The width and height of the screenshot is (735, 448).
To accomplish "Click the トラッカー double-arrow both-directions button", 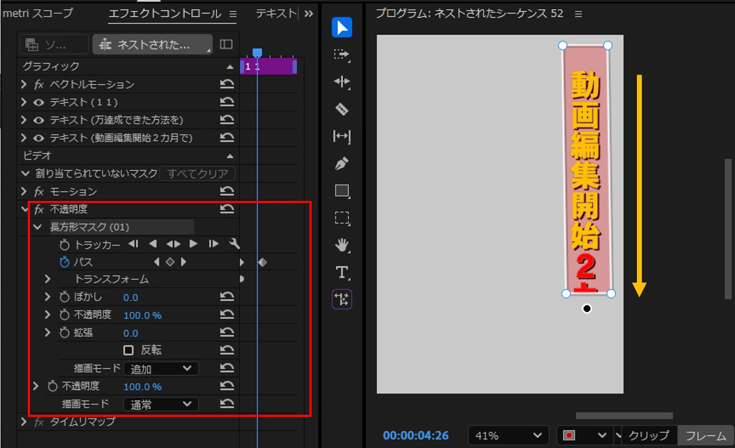I will [173, 244].
